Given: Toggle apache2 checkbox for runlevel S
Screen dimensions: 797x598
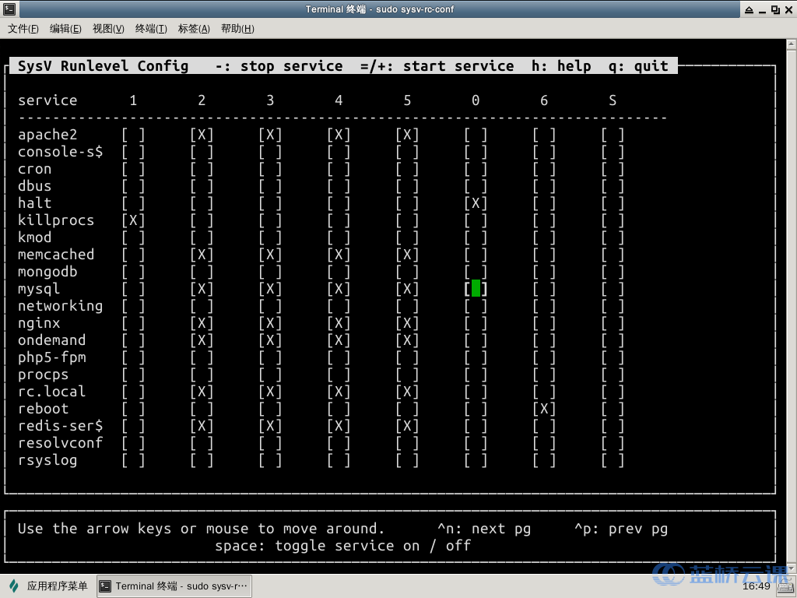Looking at the screenshot, I should pyautogui.click(x=613, y=135).
